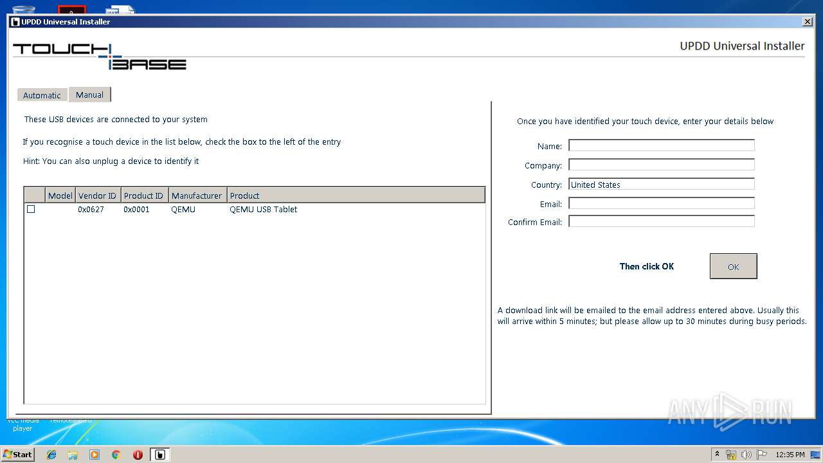Launch Internet Explorer from taskbar

click(51, 455)
